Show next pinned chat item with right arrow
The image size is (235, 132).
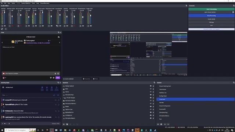(x=59, y=43)
